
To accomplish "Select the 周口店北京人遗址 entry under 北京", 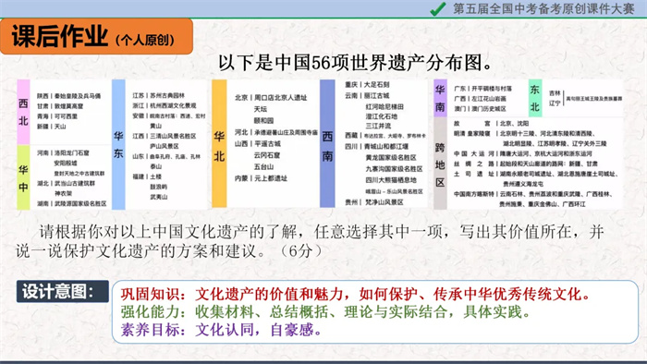I will [x=281, y=98].
